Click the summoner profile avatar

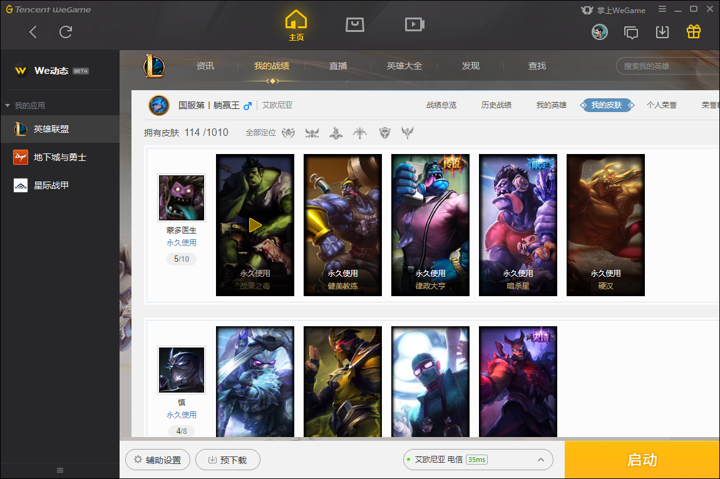point(159,105)
